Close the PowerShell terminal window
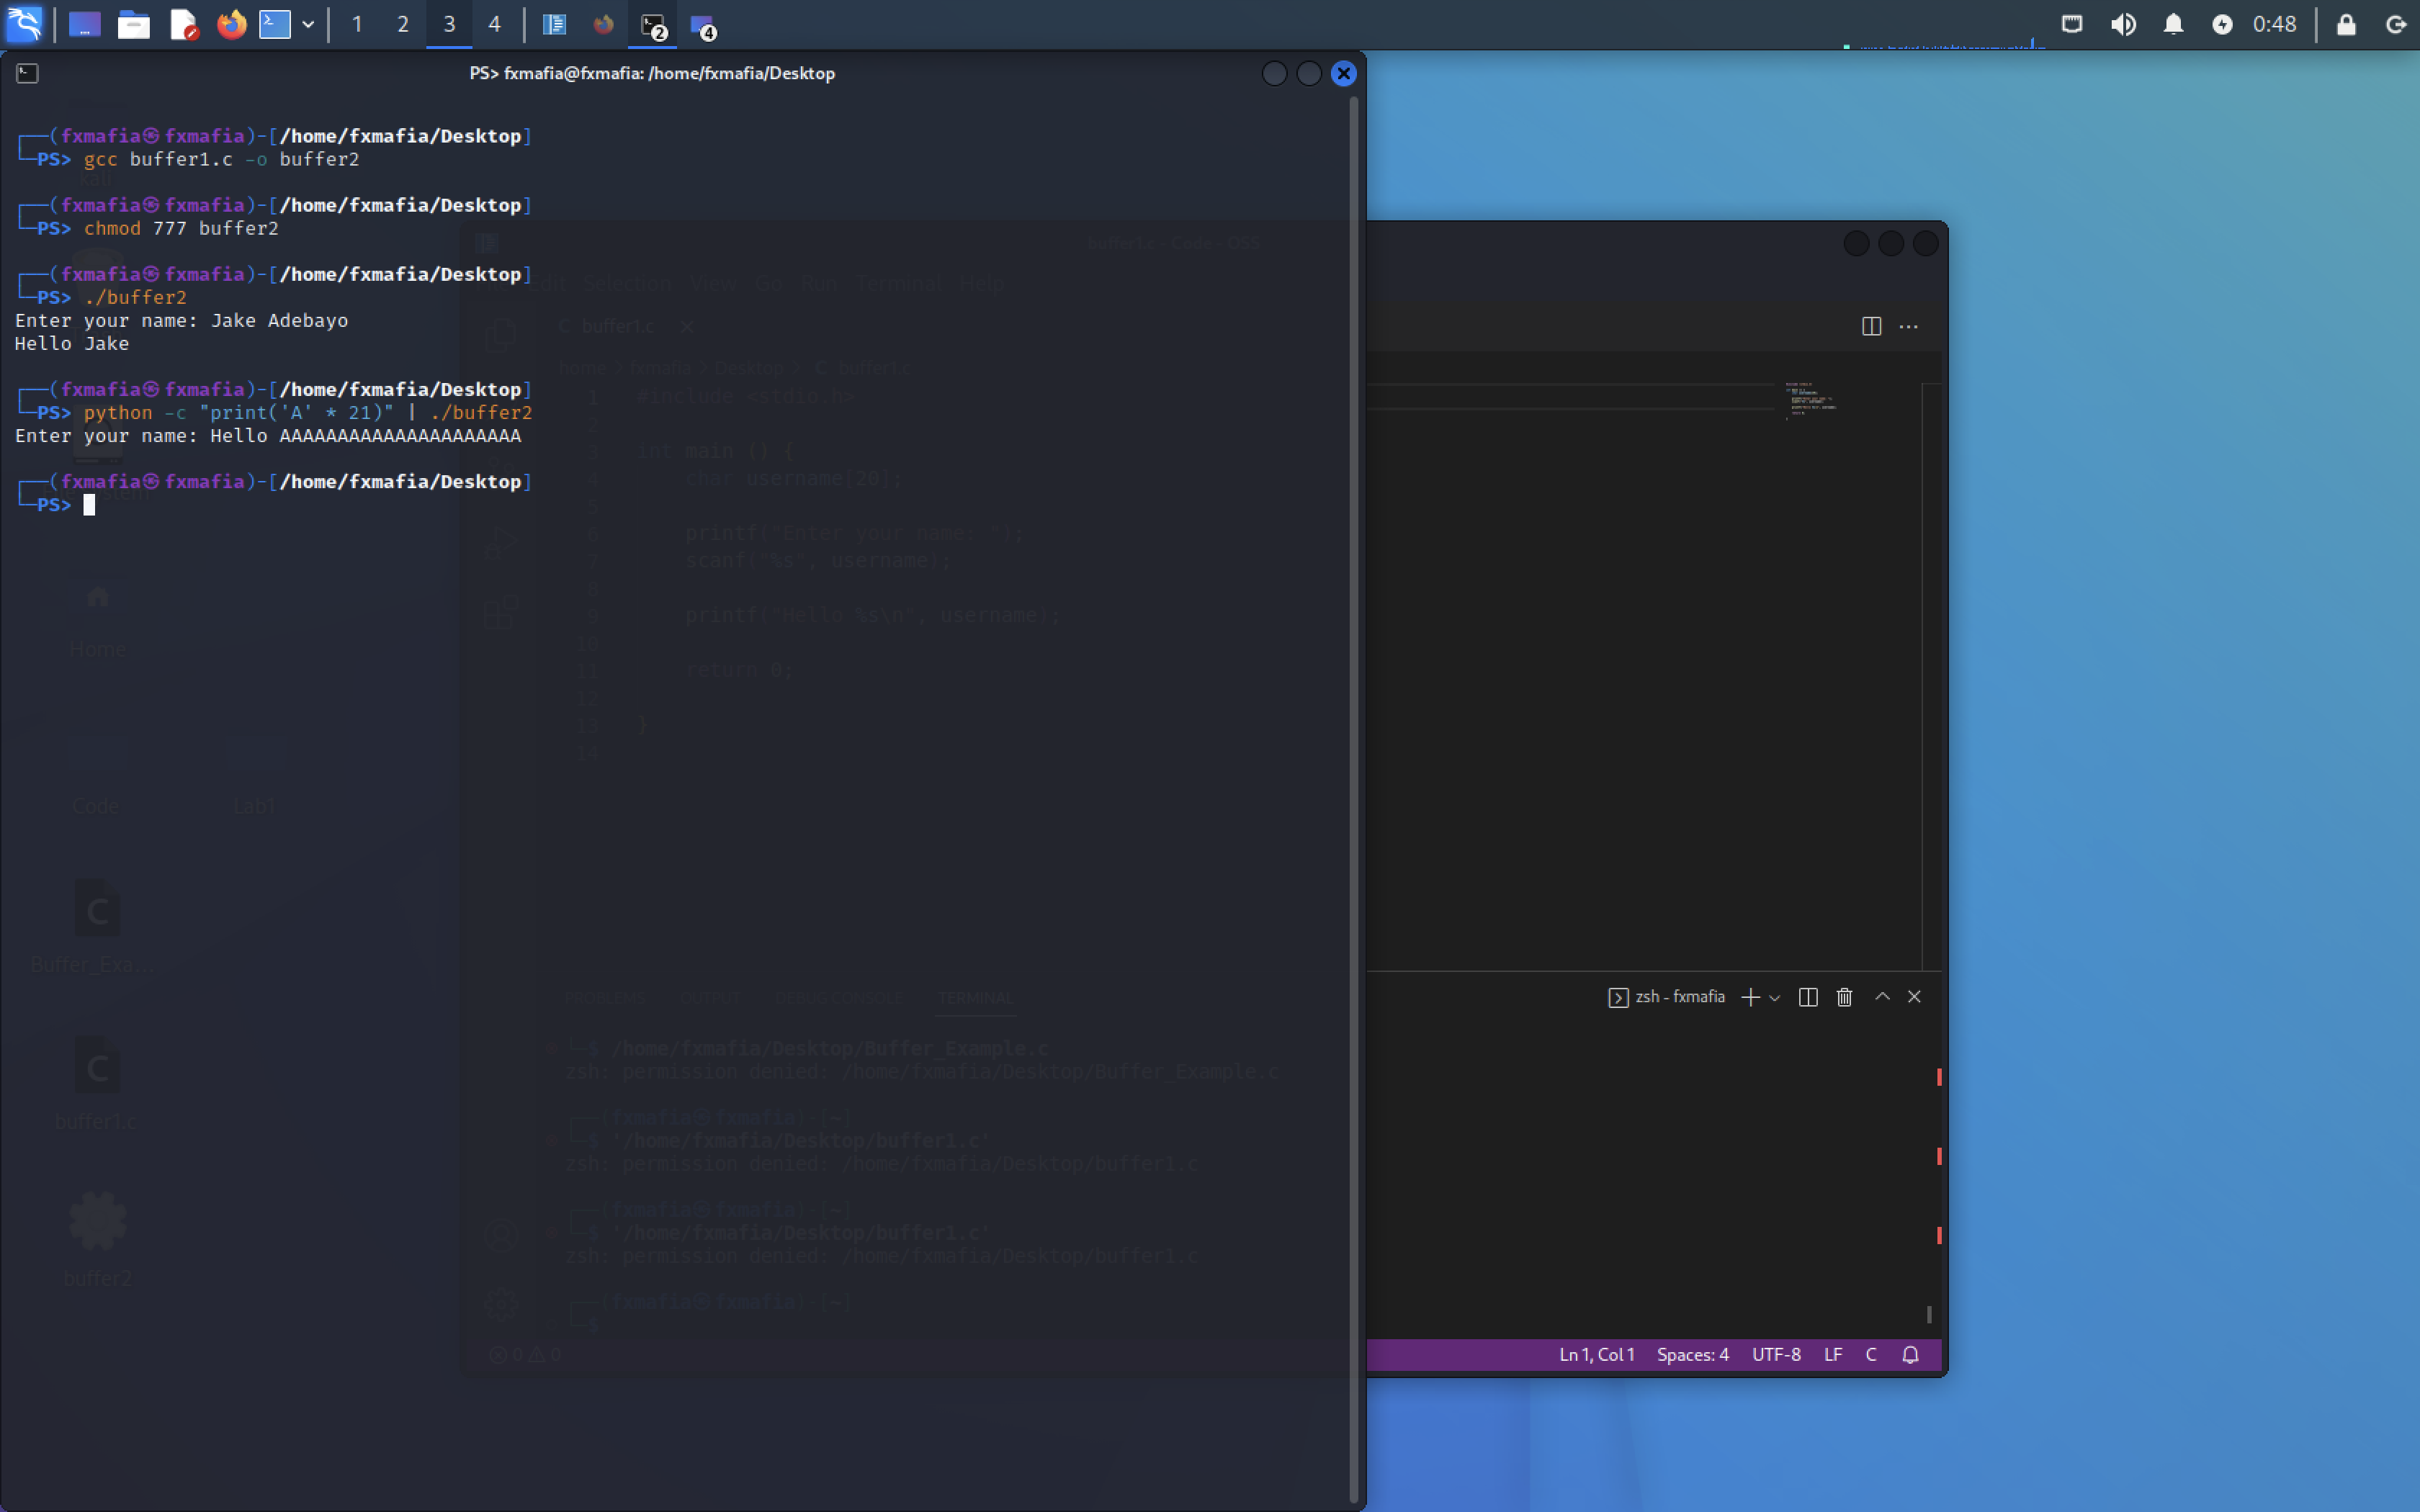 coord(1344,73)
